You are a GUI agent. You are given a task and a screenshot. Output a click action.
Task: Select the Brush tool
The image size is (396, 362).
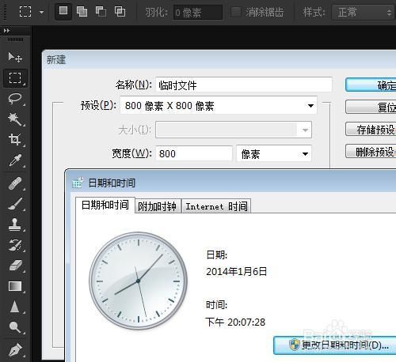pos(15,204)
